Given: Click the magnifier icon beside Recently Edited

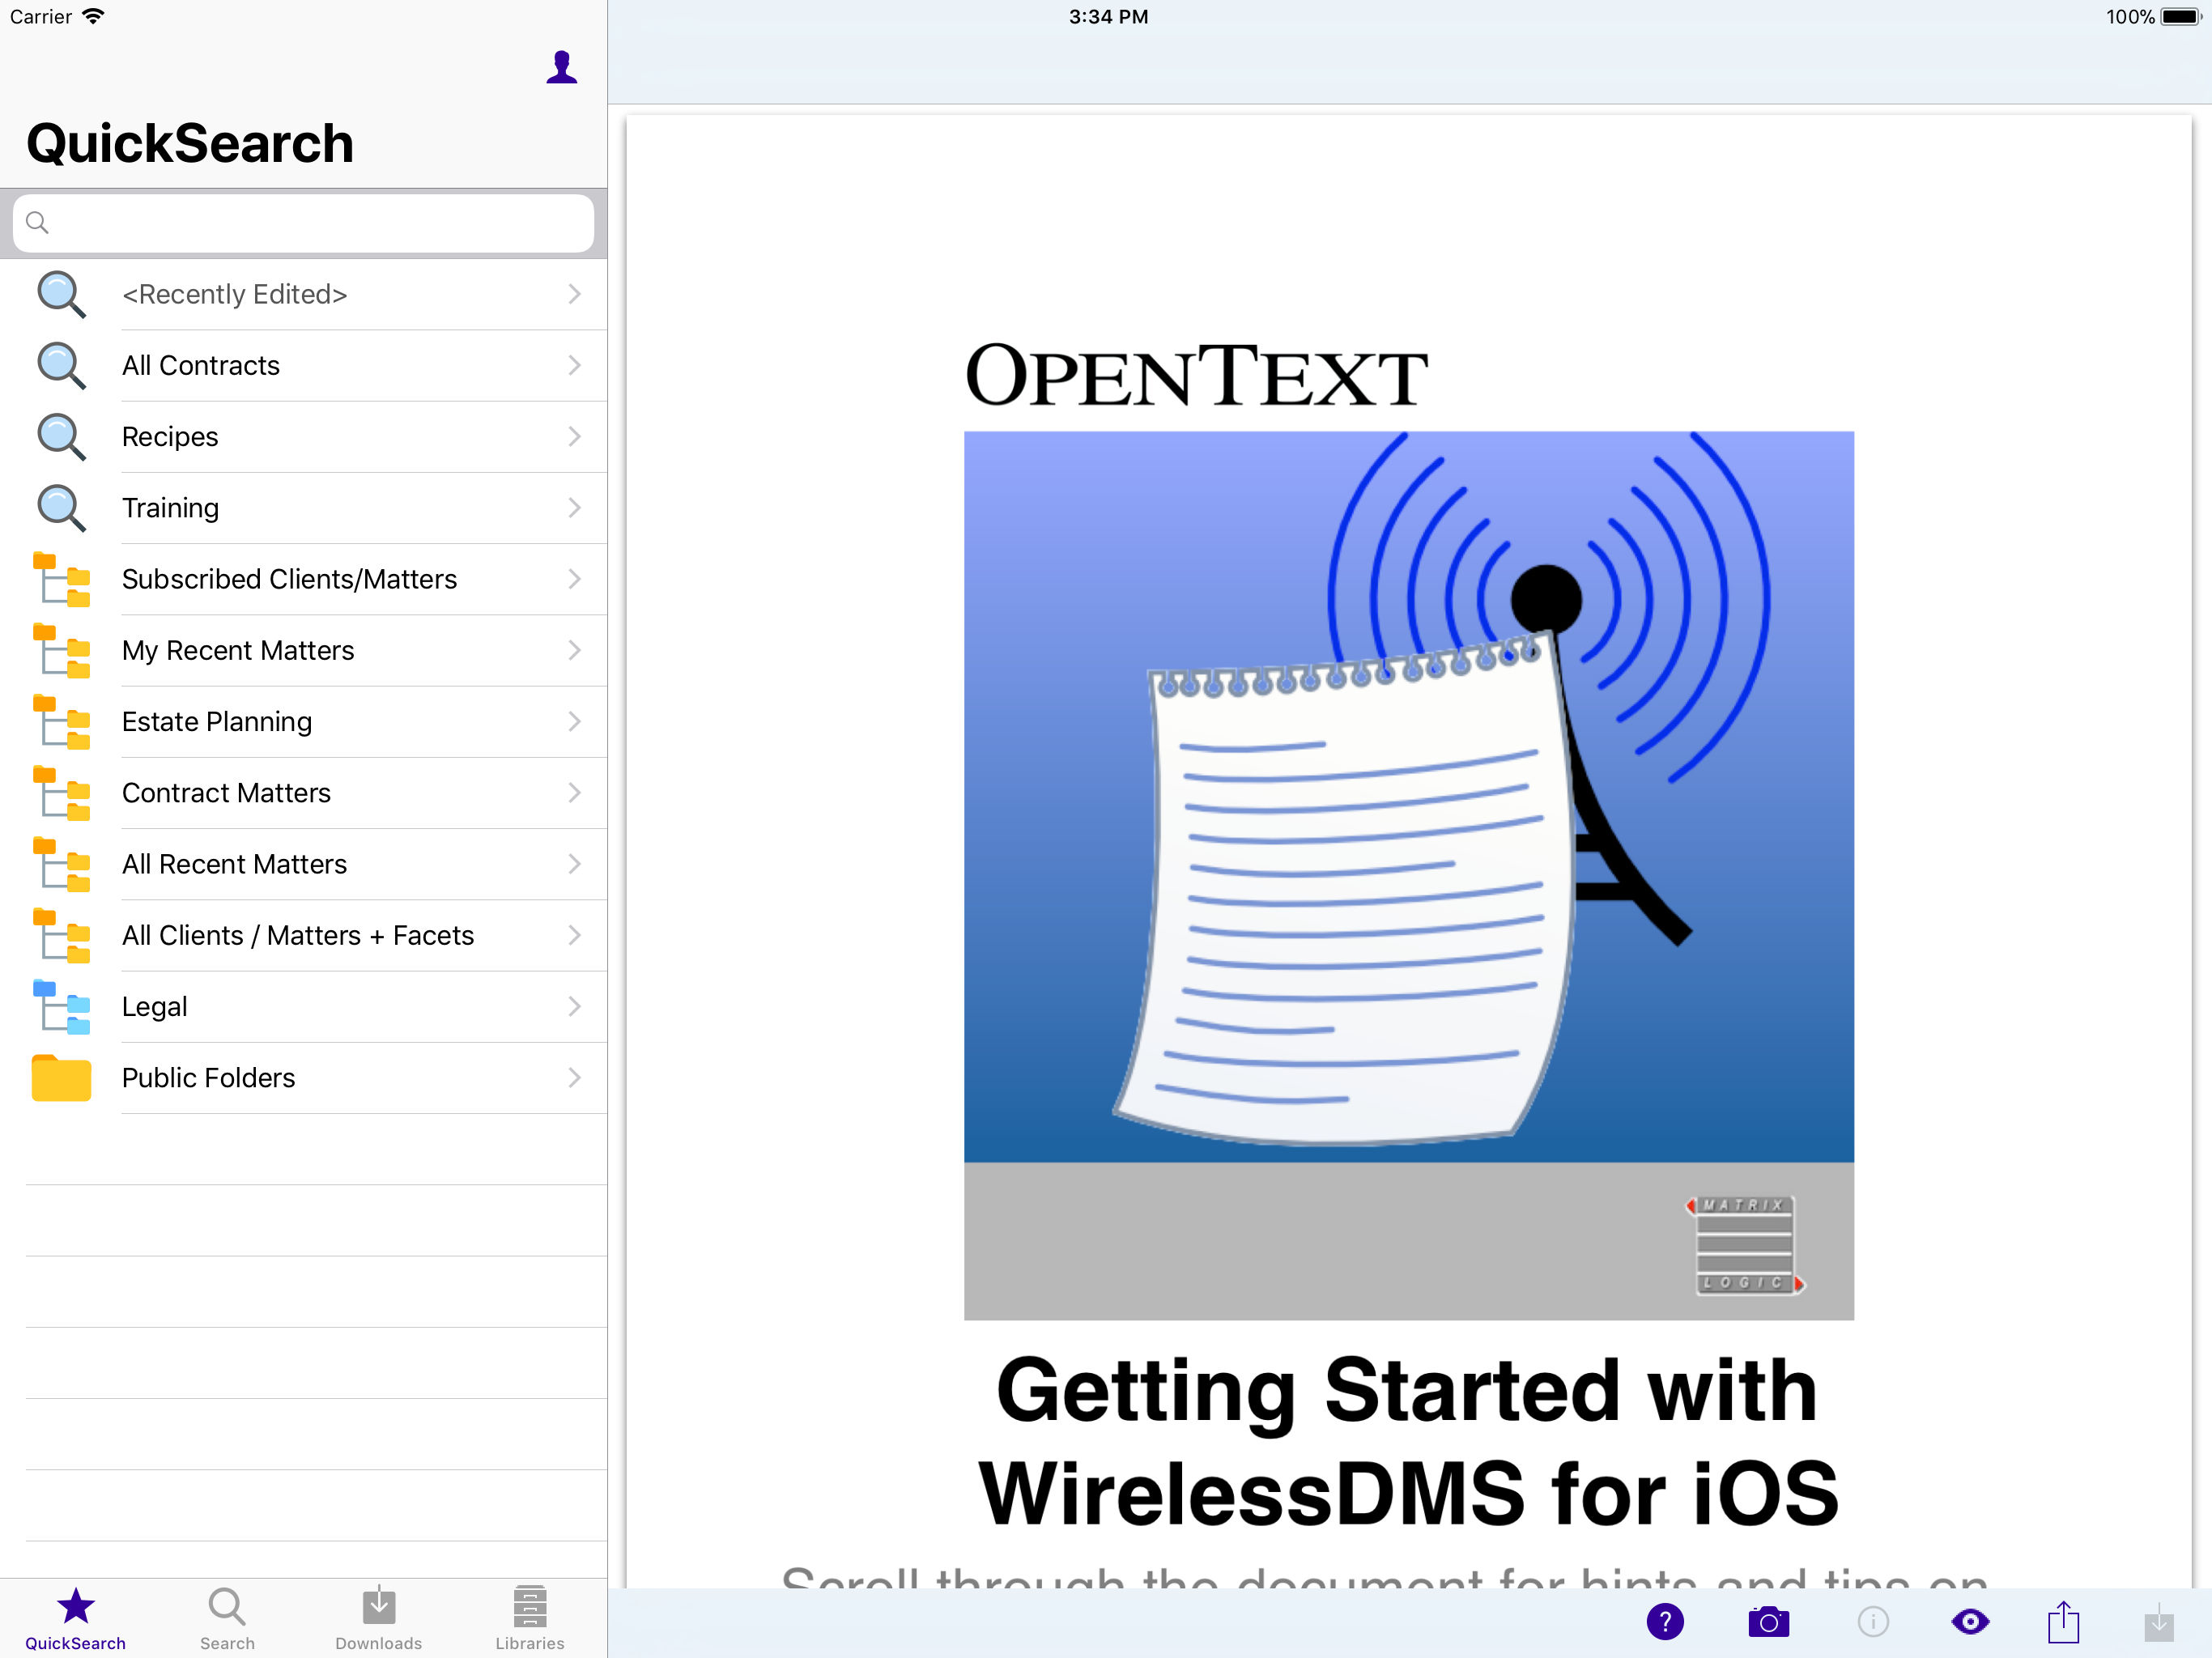Looking at the screenshot, I should click(x=61, y=294).
